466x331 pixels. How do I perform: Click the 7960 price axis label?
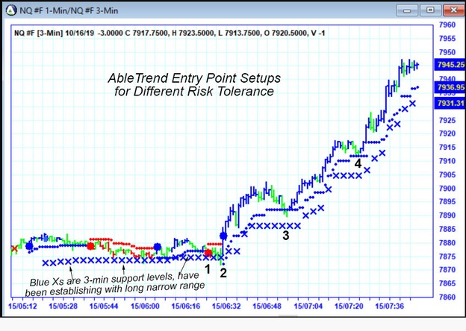(x=447, y=25)
